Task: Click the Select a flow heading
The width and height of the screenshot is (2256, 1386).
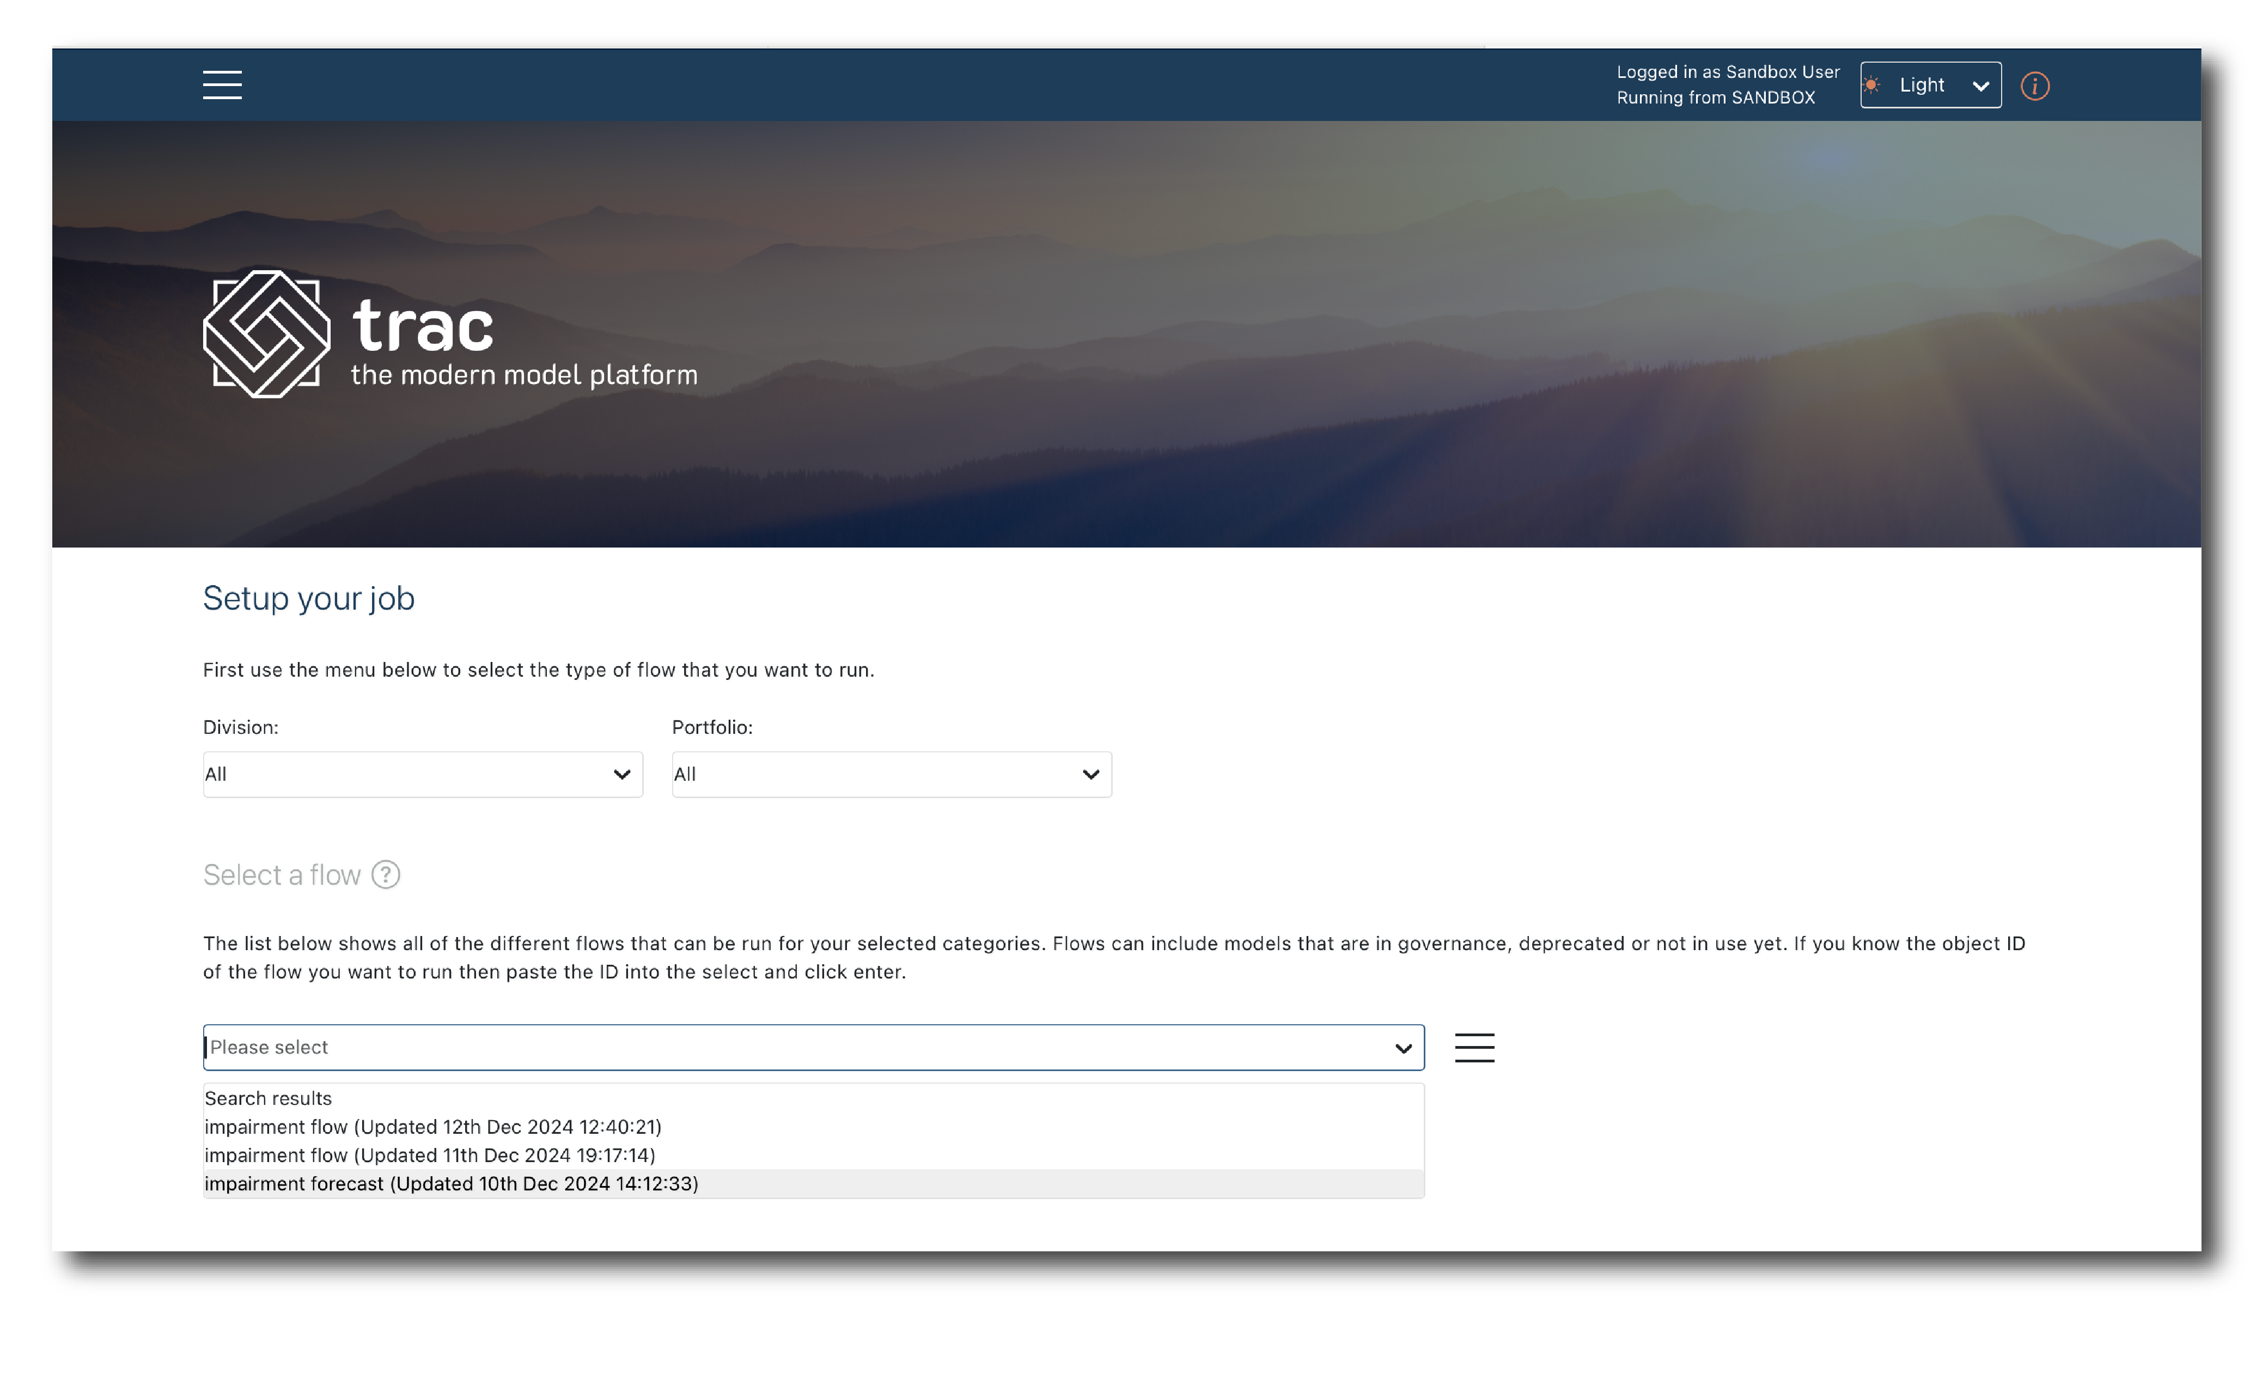Action: [281, 874]
